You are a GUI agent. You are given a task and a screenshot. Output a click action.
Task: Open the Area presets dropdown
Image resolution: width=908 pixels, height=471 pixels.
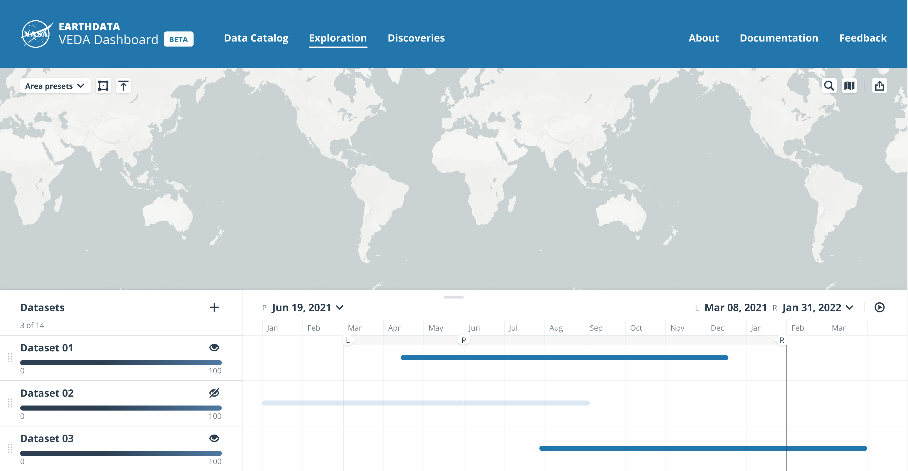(x=55, y=85)
